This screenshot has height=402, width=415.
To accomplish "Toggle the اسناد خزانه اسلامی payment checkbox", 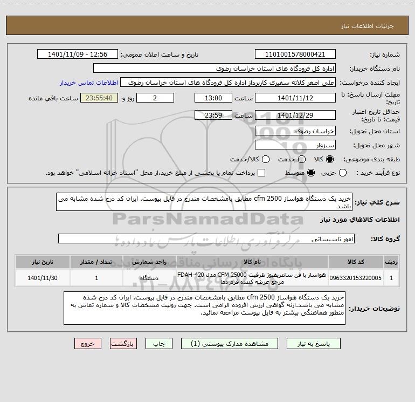I will pos(261,173).
